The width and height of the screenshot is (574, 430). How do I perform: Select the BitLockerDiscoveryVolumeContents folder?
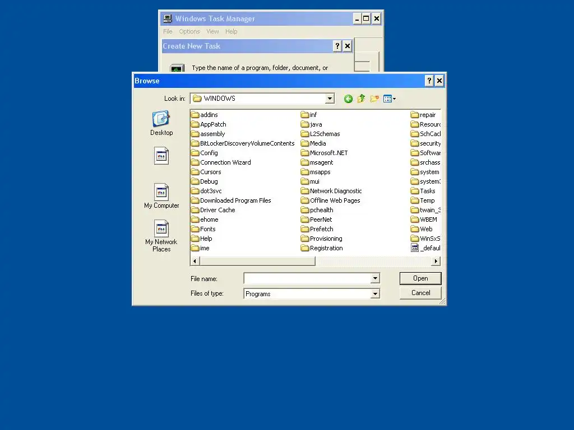point(243,143)
